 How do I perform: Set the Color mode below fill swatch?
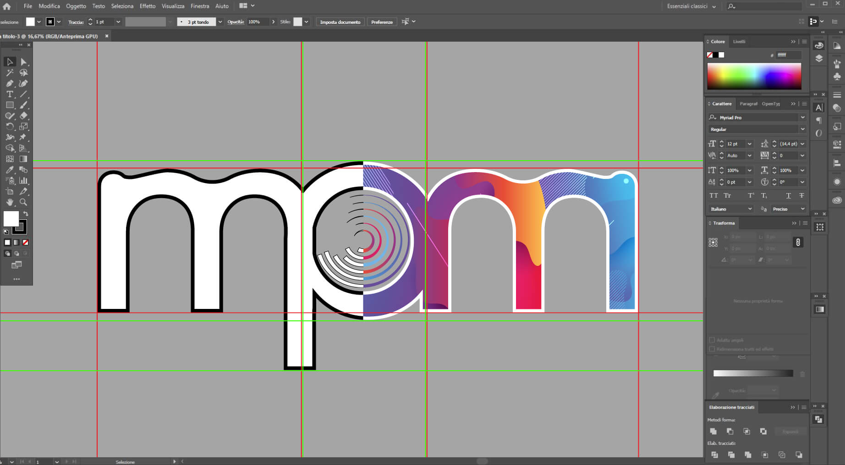point(7,243)
